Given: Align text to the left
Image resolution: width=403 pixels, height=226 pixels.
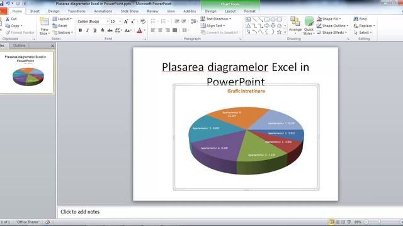Looking at the screenshot, I should (153, 30).
